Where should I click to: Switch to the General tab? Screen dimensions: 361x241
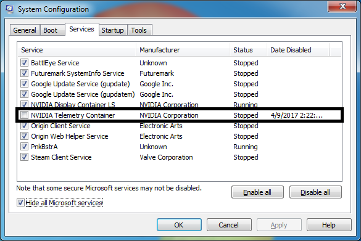pos(25,30)
